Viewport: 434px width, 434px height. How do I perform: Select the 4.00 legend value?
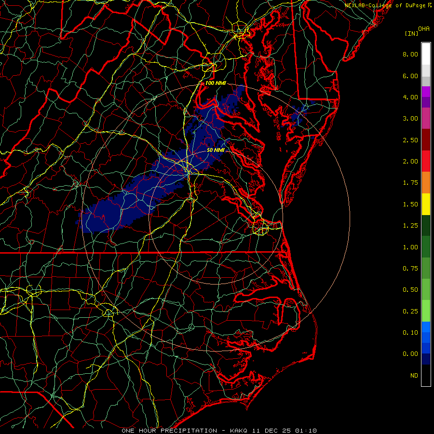[410, 97]
